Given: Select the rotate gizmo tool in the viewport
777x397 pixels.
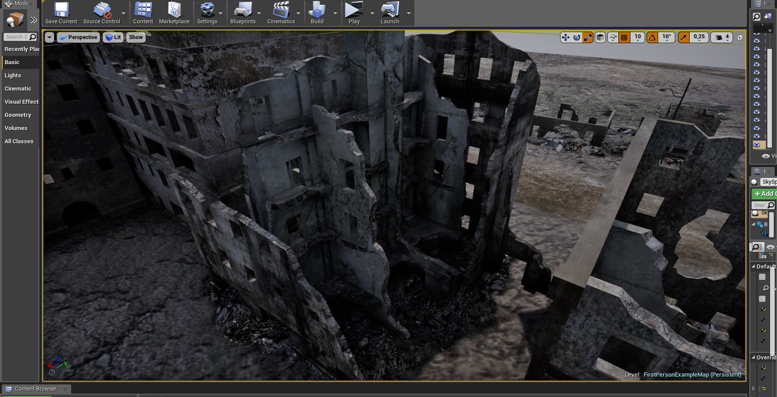Looking at the screenshot, I should [x=576, y=37].
